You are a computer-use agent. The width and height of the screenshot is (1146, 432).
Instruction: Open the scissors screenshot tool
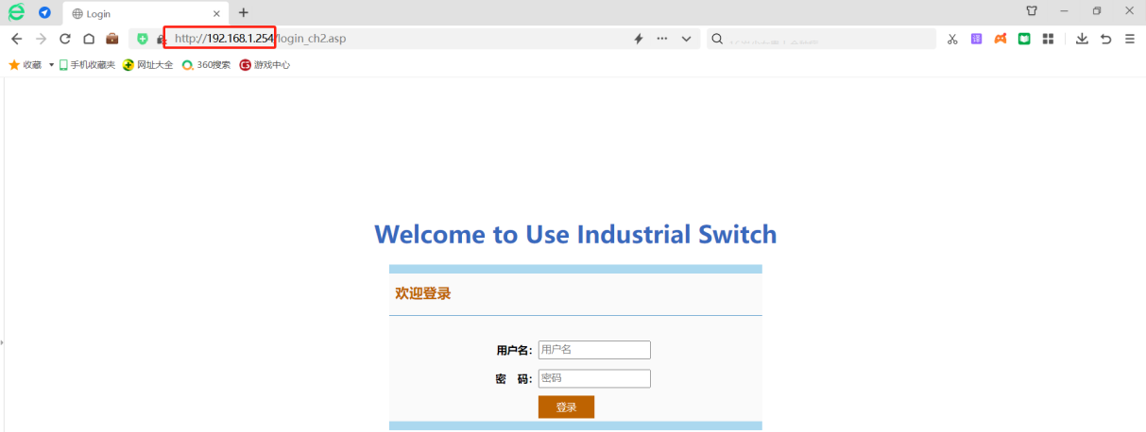952,39
